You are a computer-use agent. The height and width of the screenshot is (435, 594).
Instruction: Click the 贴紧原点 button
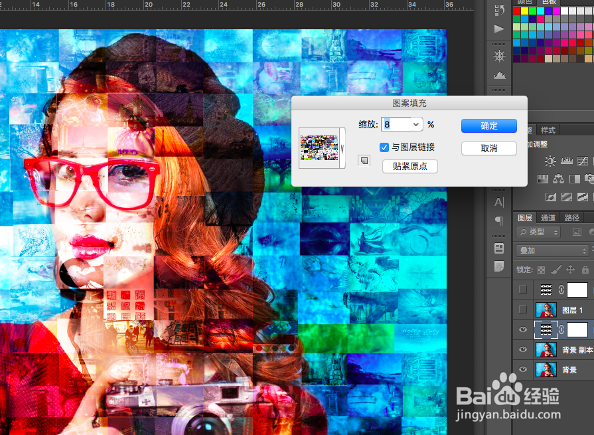pos(410,166)
